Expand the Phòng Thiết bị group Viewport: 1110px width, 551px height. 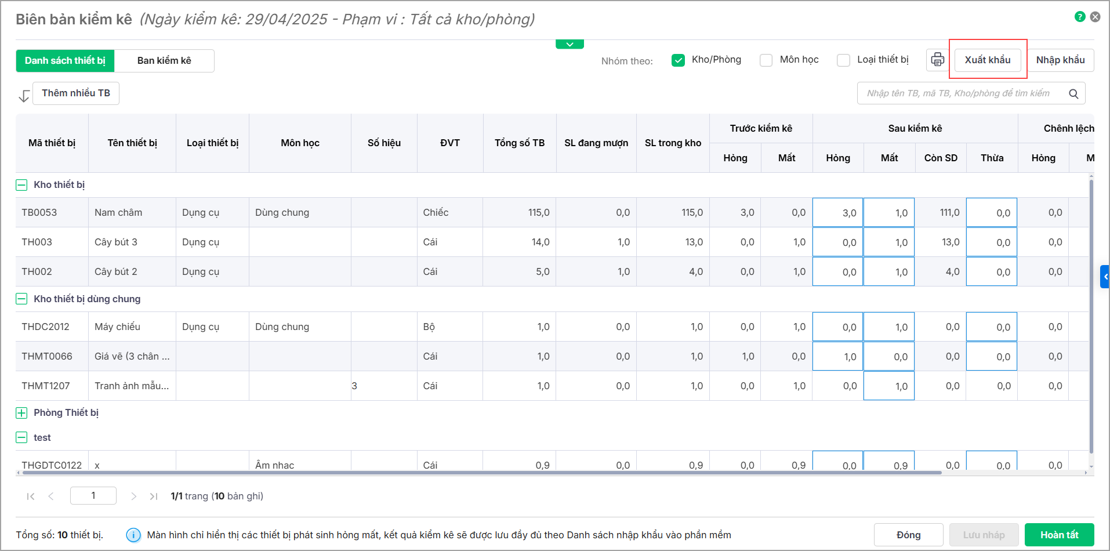click(21, 413)
